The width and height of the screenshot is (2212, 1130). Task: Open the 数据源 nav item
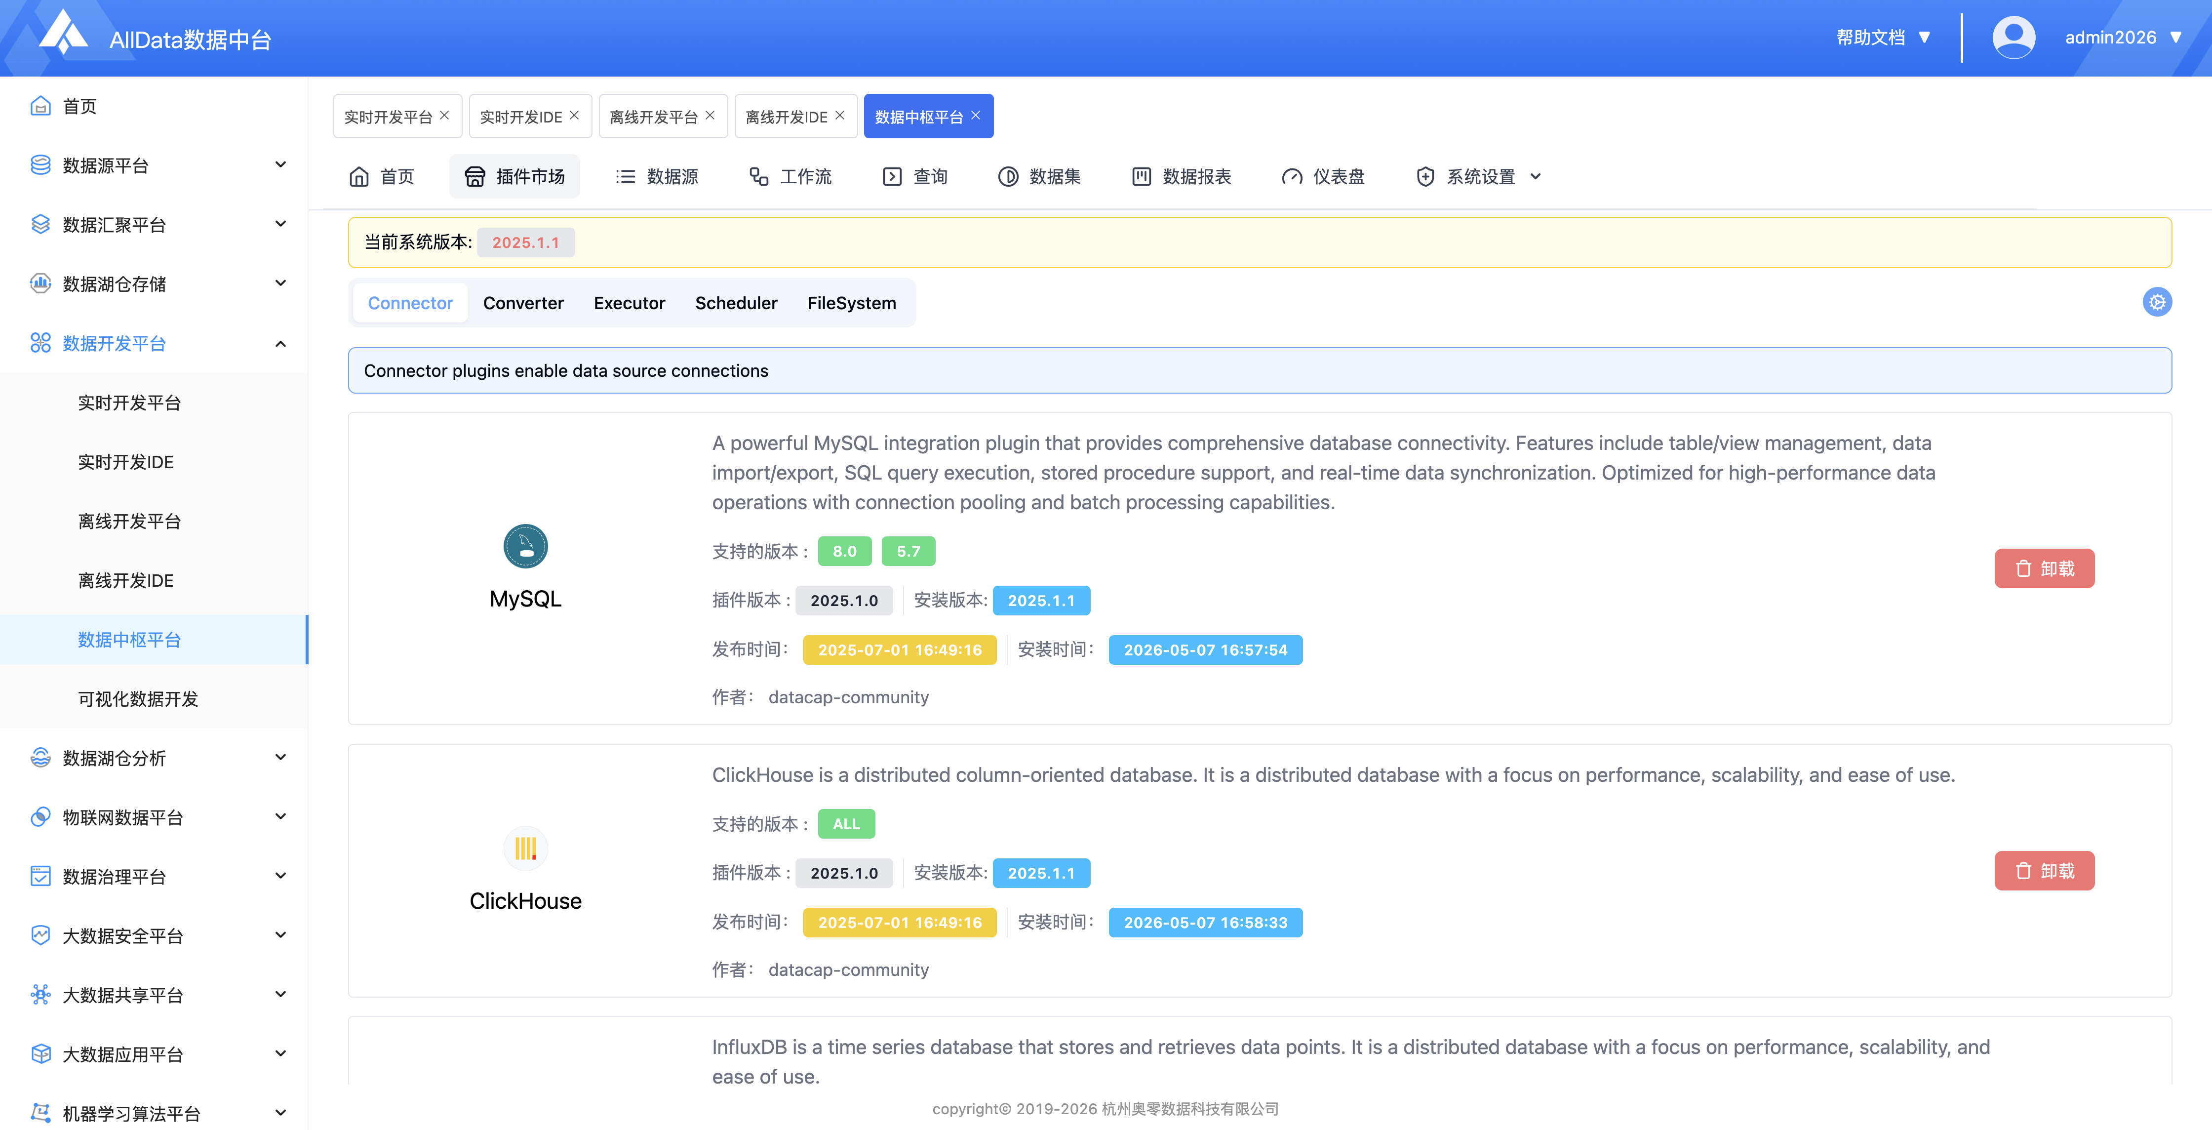point(657,176)
